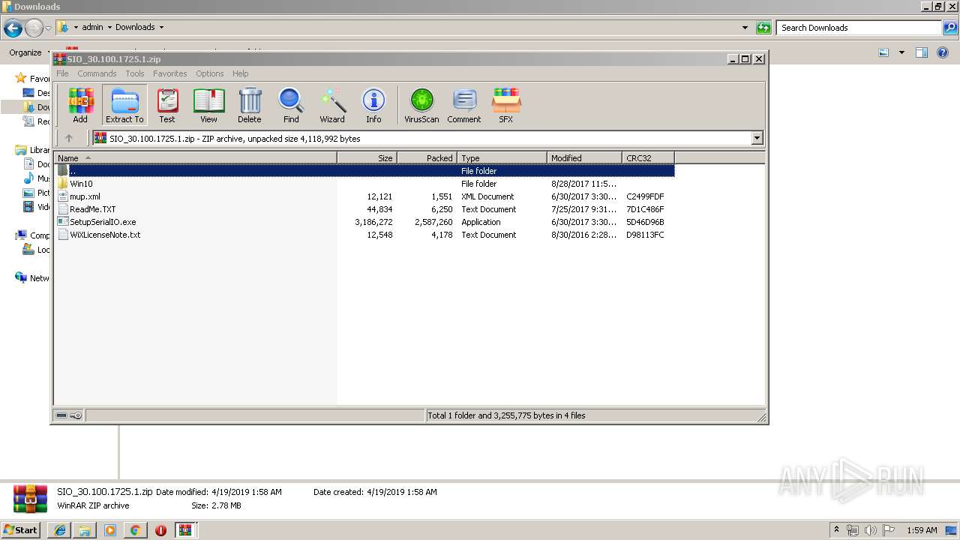Click the taskbar clock 1:59 AM
This screenshot has width=960, height=540.
point(922,530)
